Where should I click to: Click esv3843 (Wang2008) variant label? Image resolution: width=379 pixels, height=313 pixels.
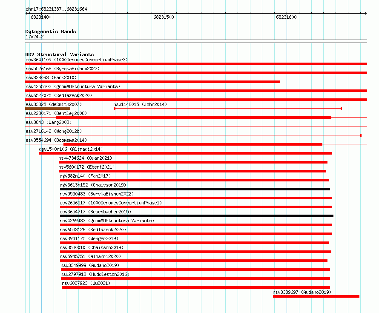click(x=49, y=122)
